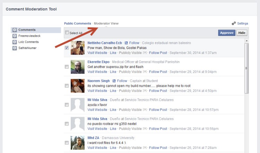
Task: Click the [?] help mark on Ekerette Ekpo's comment
Action: [145, 72]
